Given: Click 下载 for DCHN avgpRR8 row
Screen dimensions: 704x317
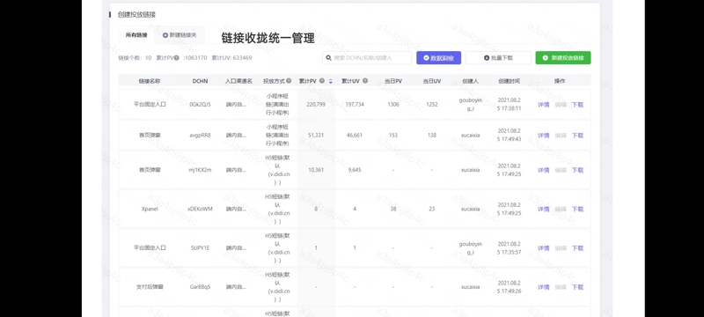Looking at the screenshot, I should pos(577,135).
